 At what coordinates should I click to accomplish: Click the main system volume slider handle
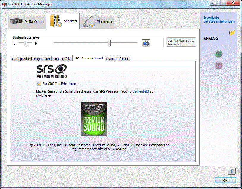pyautogui.click(x=109, y=43)
